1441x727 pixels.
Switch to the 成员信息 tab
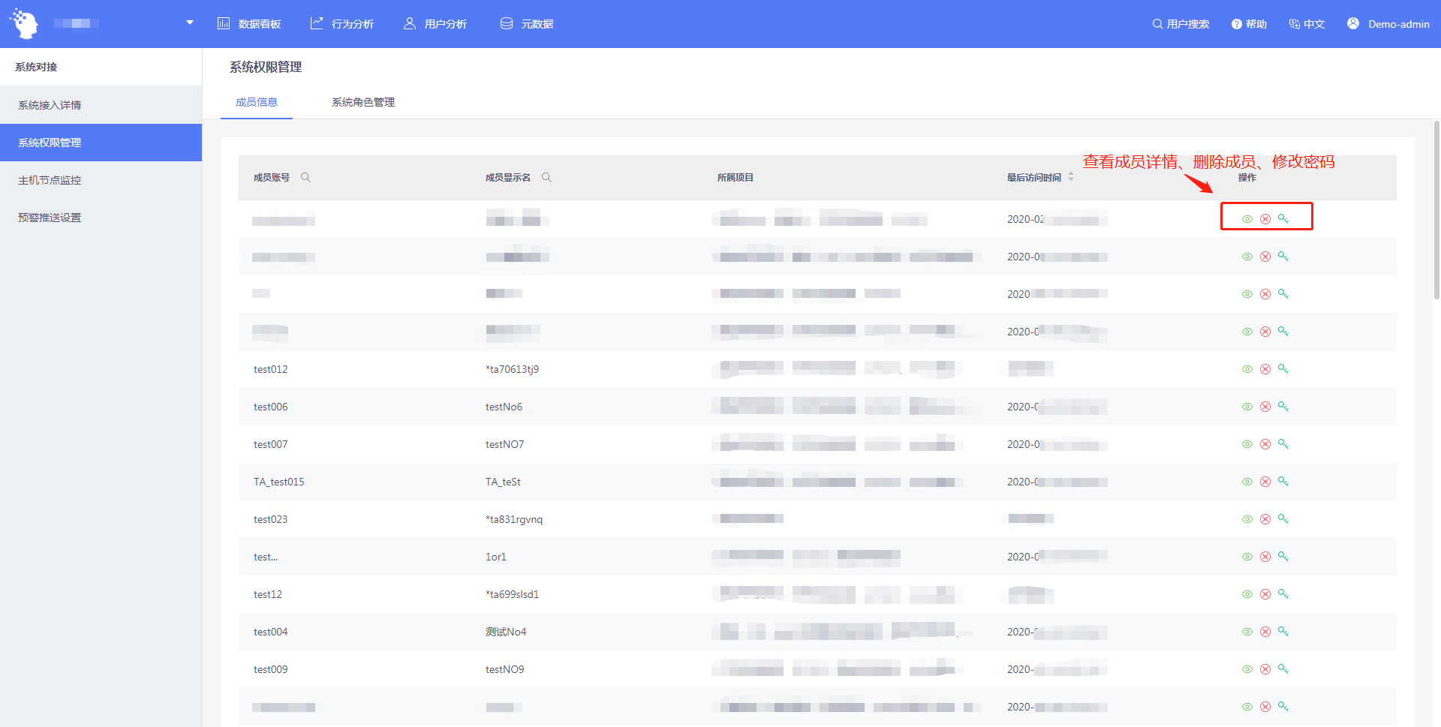coord(257,102)
